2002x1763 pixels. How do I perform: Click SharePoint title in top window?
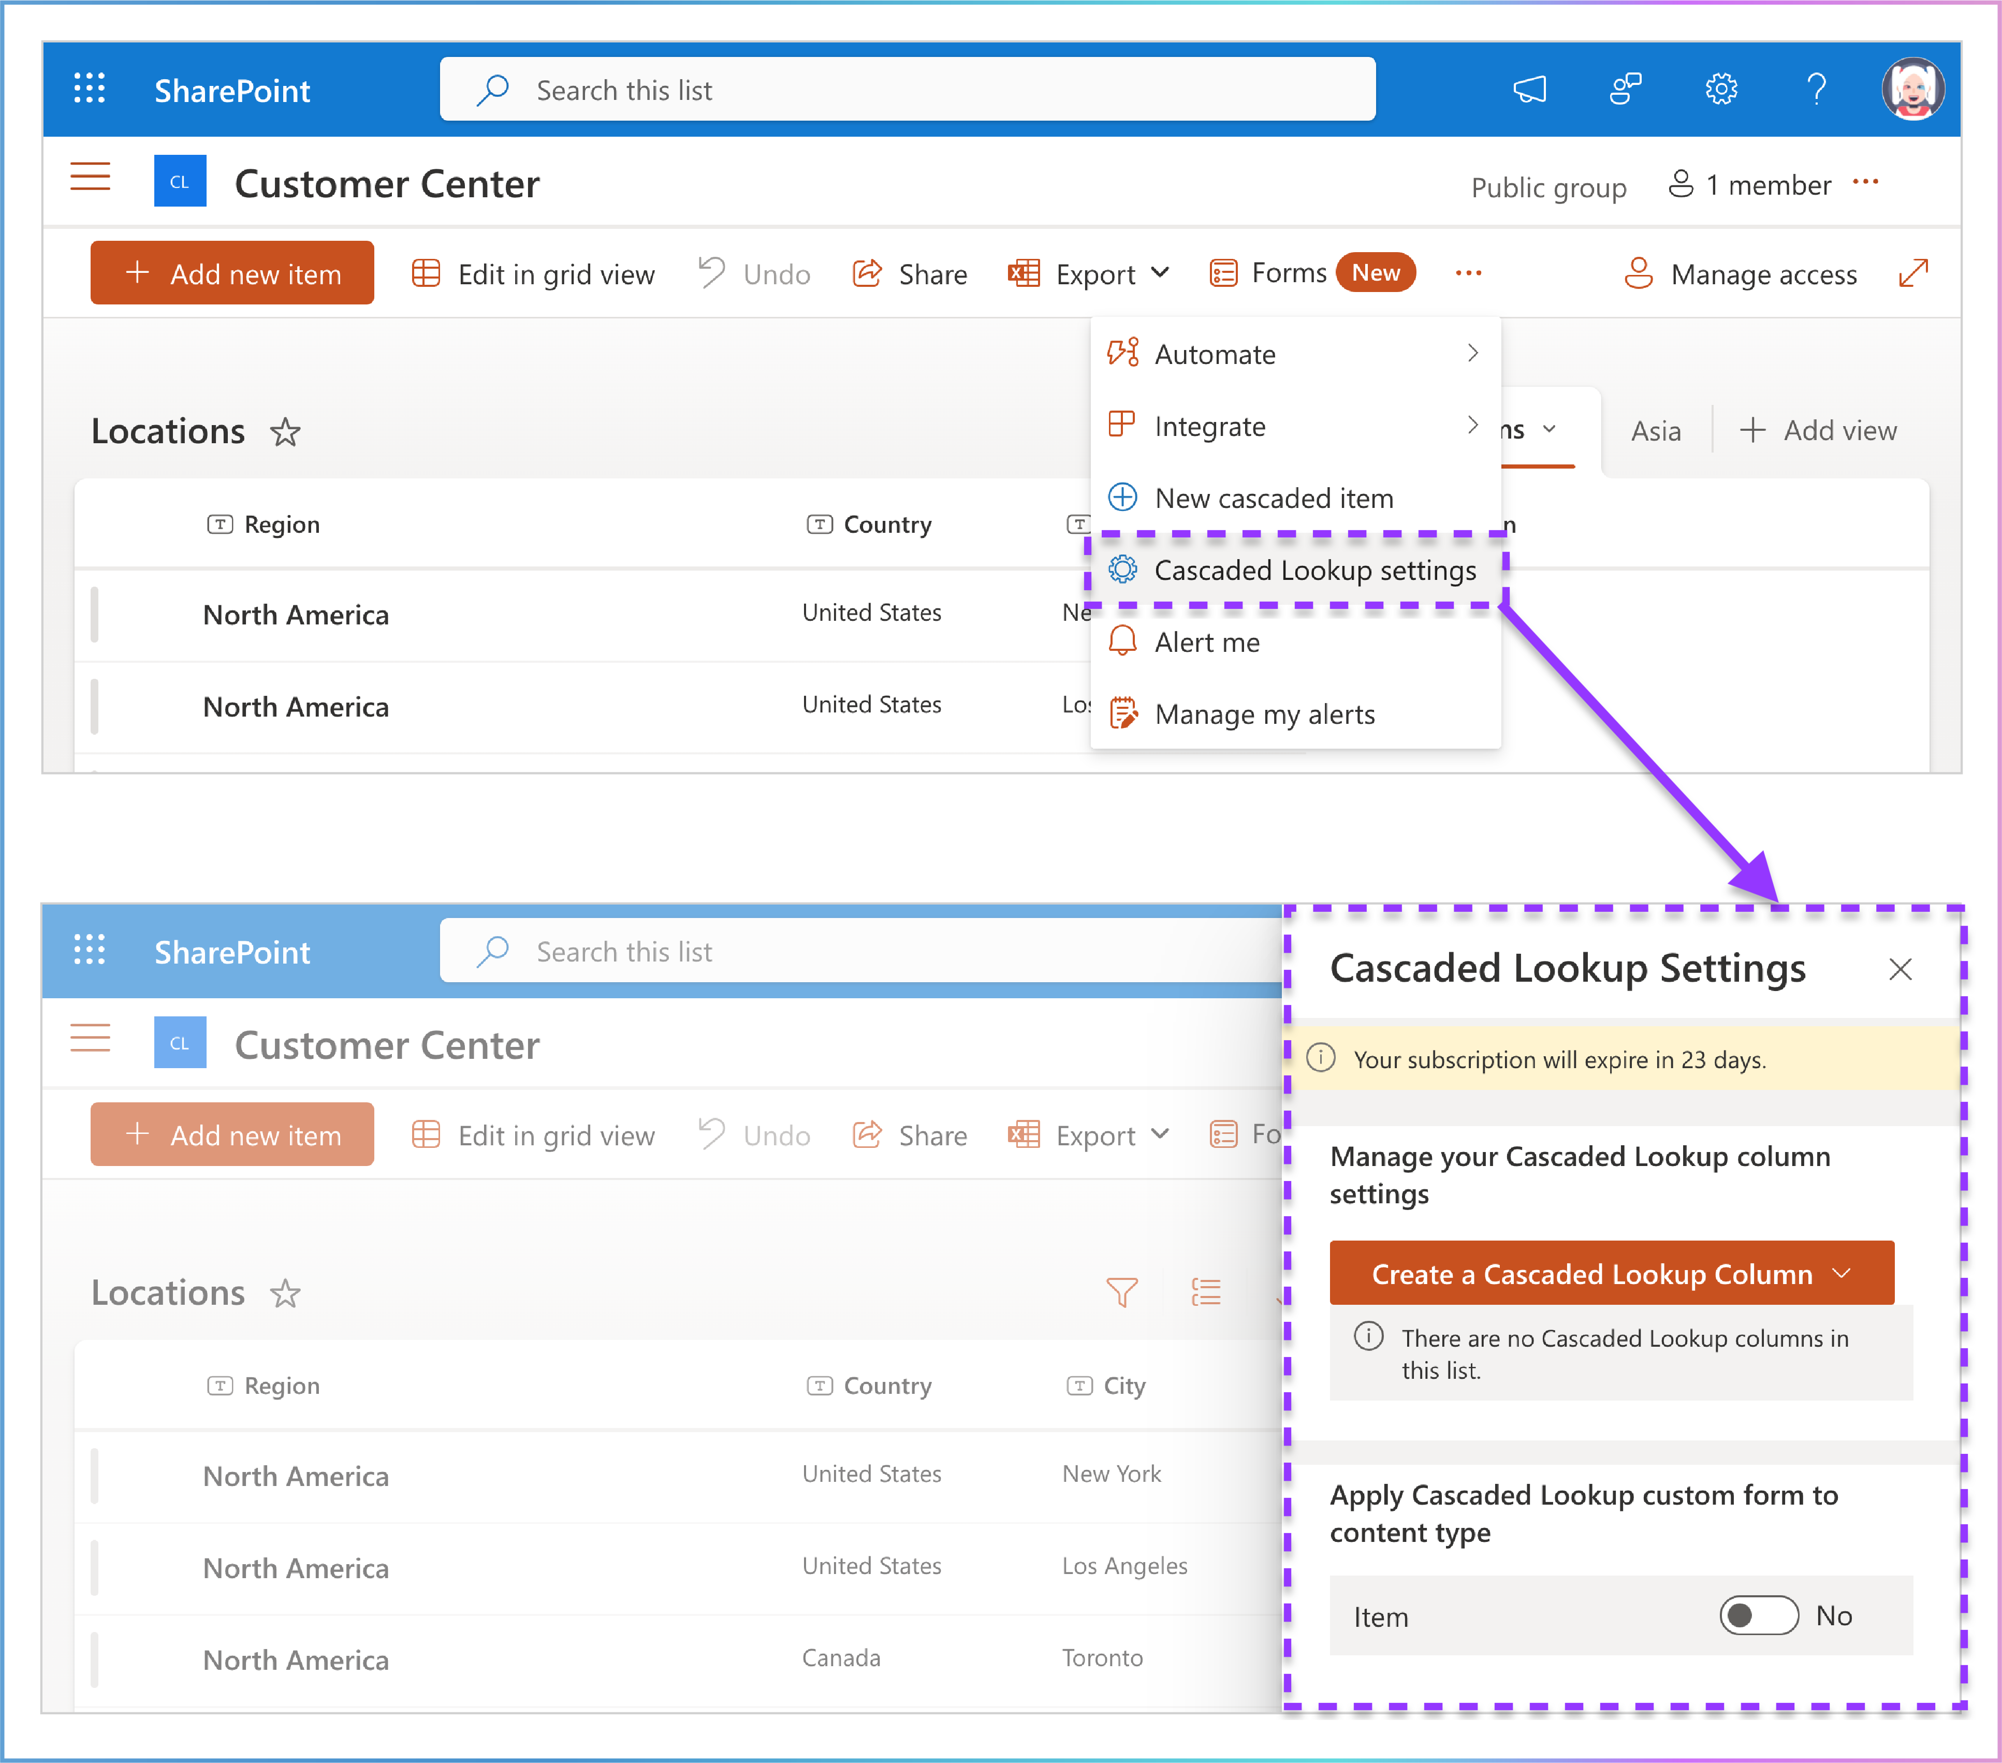232,90
